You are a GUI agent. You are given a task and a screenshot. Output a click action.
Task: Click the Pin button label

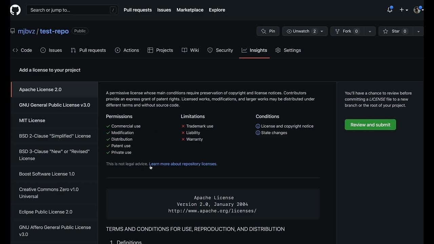[x=272, y=31]
